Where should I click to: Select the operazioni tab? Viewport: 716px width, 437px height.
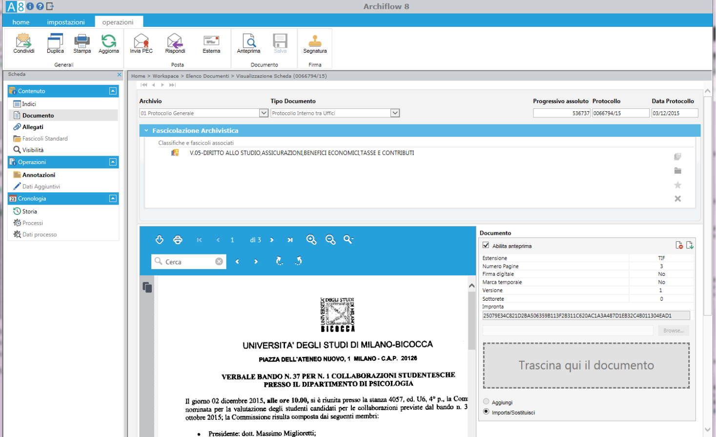(x=118, y=22)
